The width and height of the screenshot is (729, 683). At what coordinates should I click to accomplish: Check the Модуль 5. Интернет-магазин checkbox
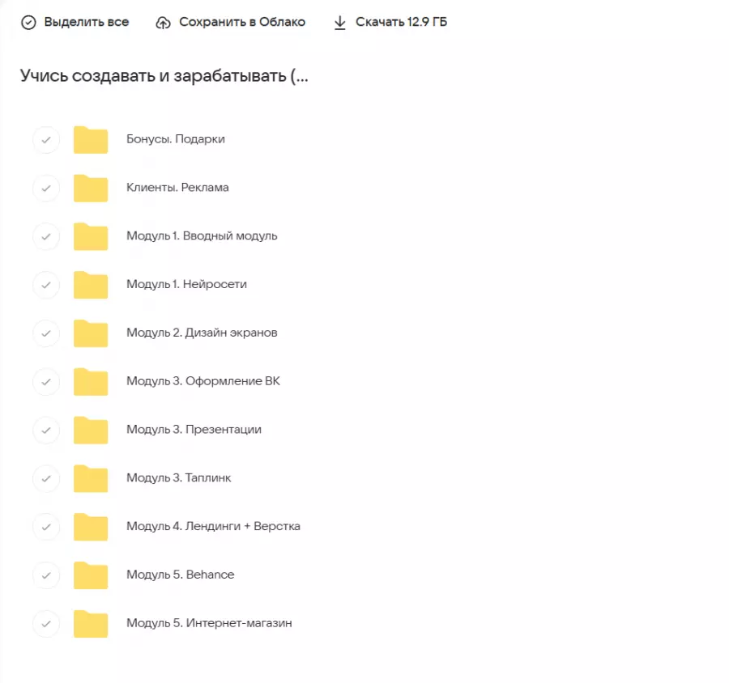tap(46, 624)
